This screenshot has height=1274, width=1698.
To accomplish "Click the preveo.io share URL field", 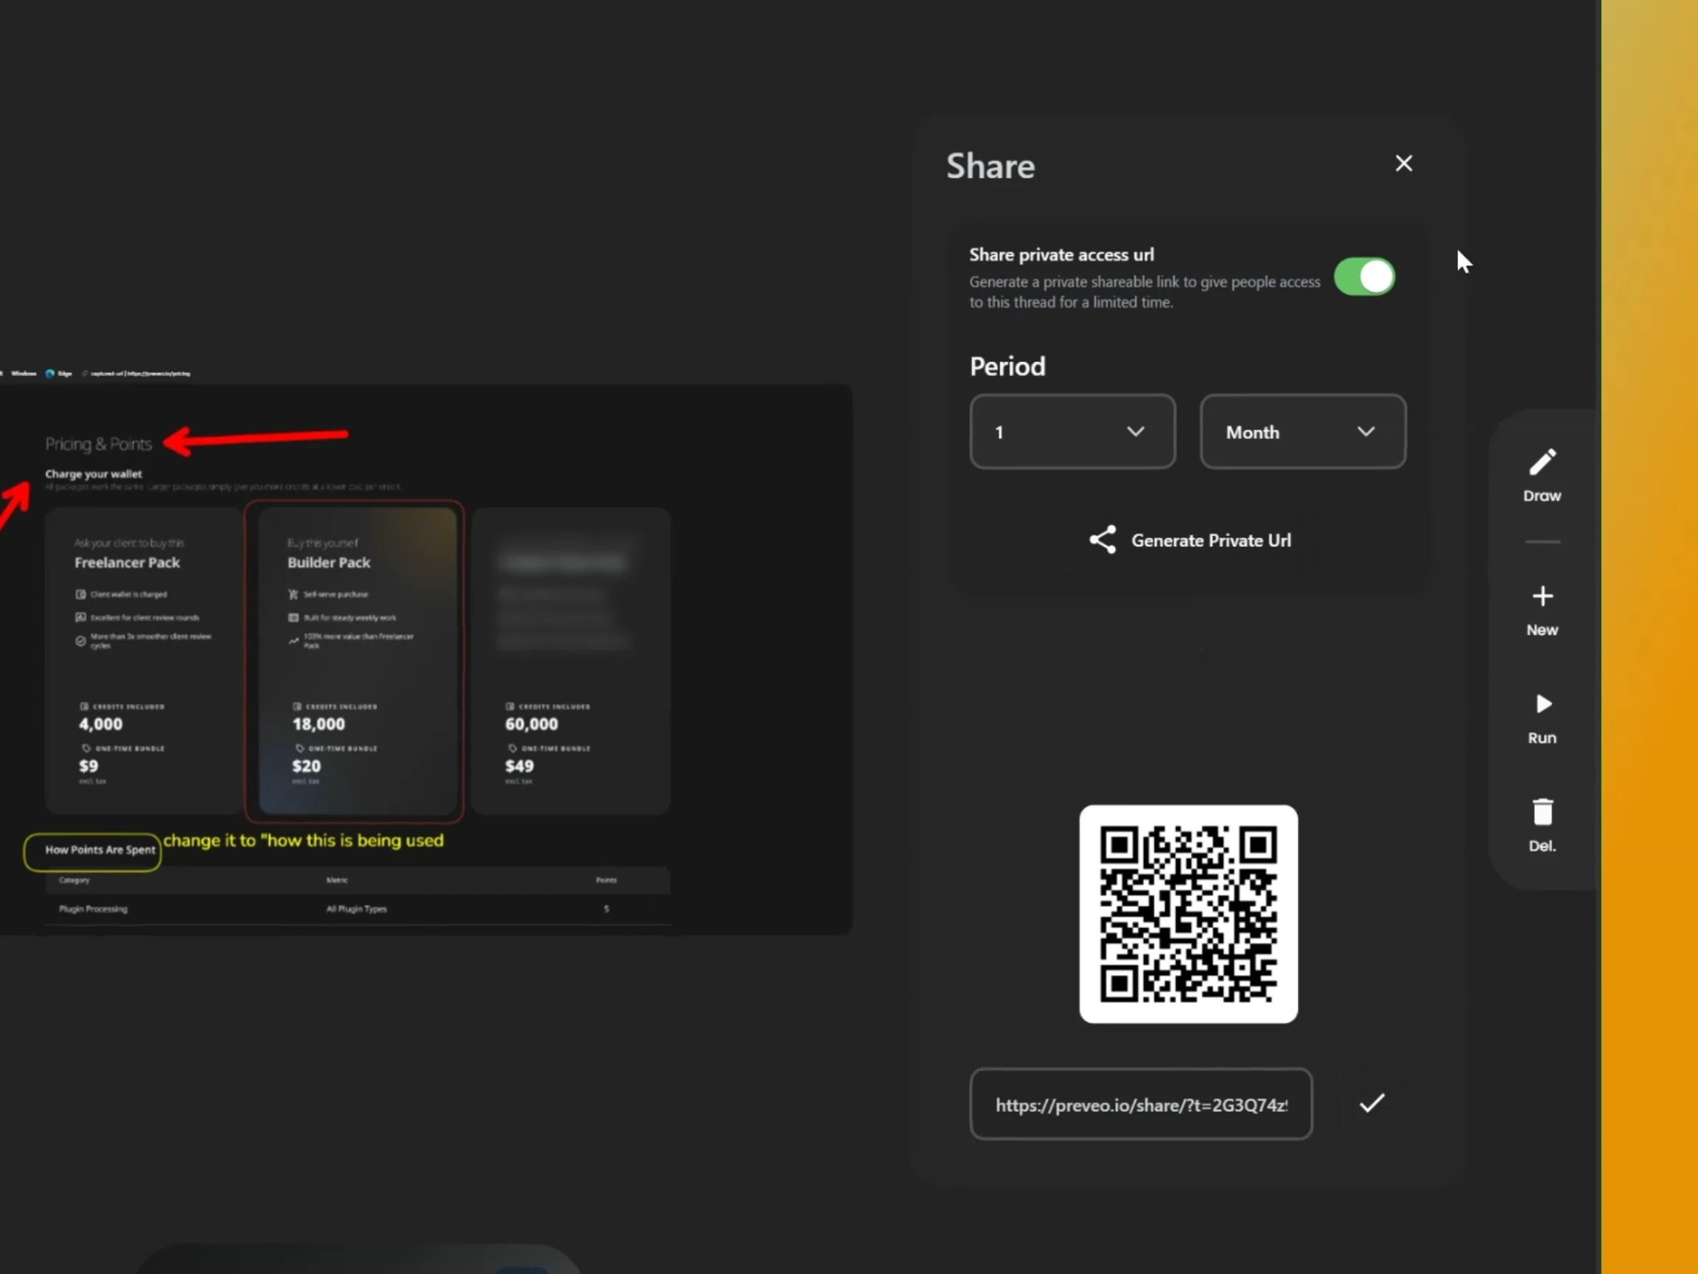I will coord(1141,1104).
